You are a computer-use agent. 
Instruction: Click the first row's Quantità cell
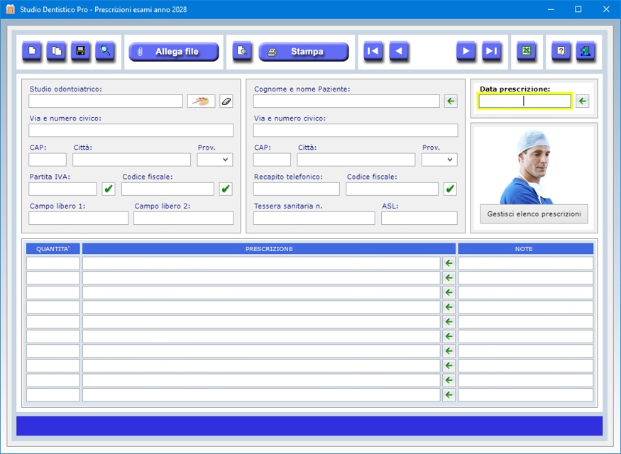[53, 263]
